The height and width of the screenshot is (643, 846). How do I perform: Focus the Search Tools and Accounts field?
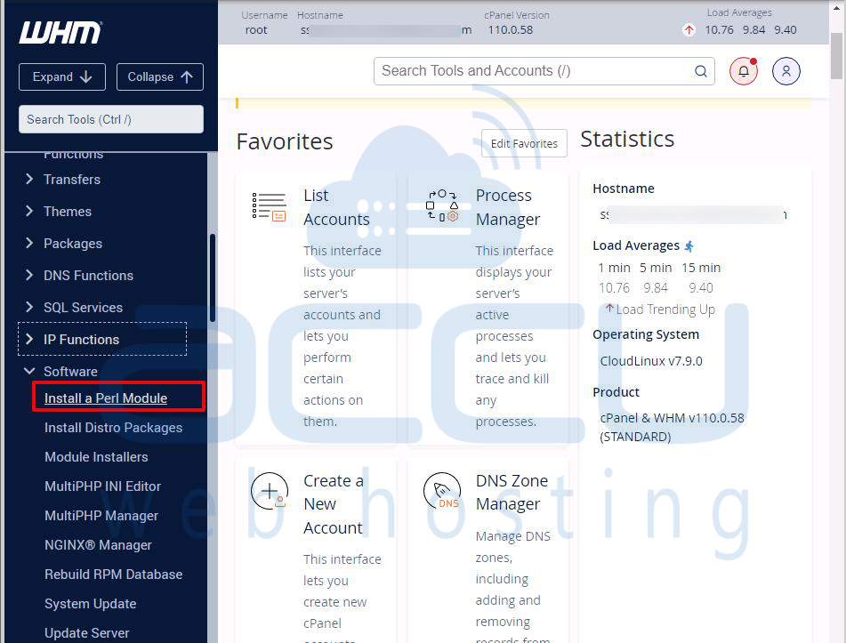544,71
